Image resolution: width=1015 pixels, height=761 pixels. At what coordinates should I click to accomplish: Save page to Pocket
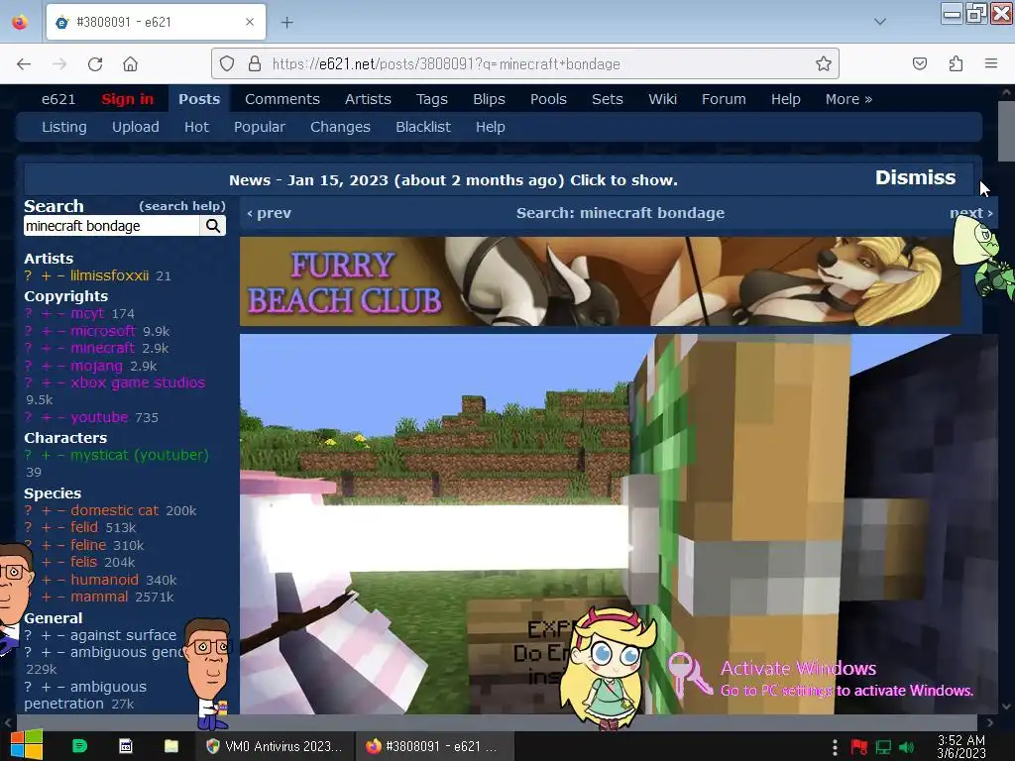tap(919, 63)
